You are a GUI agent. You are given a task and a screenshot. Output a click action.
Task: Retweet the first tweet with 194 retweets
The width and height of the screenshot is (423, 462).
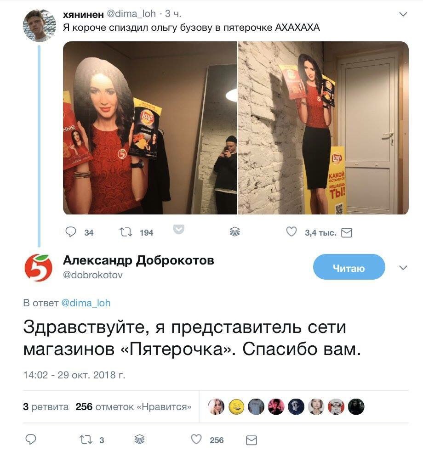[x=126, y=232]
